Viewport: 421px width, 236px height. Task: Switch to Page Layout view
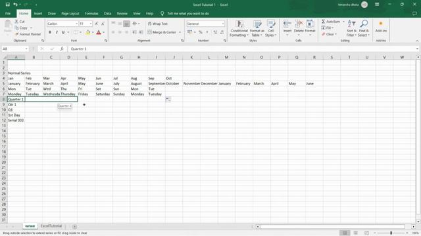pyautogui.click(x=355, y=233)
